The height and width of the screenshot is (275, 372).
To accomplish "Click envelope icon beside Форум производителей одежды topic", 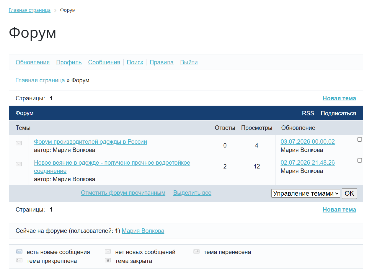I will coord(19,143).
